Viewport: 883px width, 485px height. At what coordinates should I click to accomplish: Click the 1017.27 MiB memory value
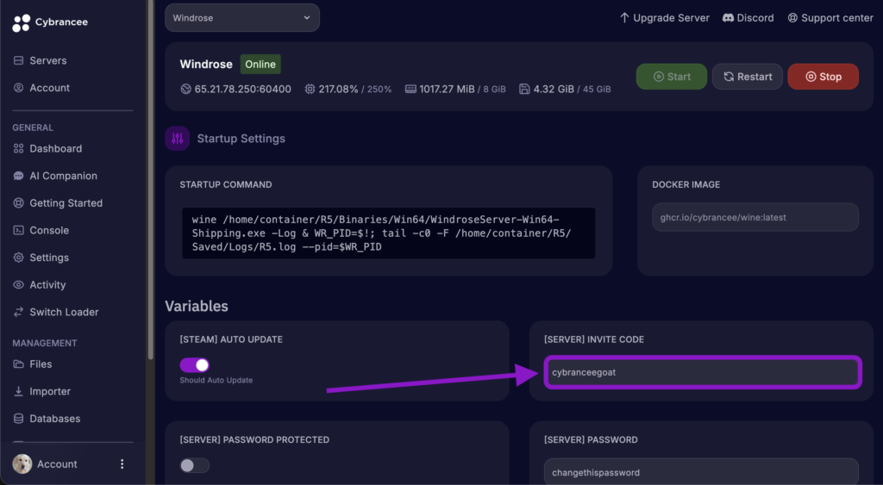coord(447,89)
